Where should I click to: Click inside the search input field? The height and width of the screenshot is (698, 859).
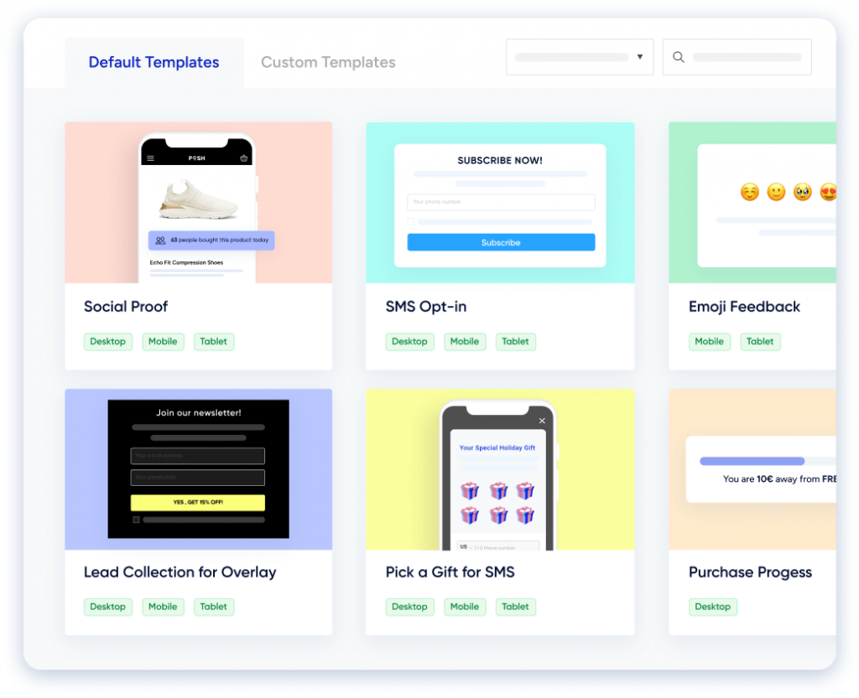click(x=747, y=57)
